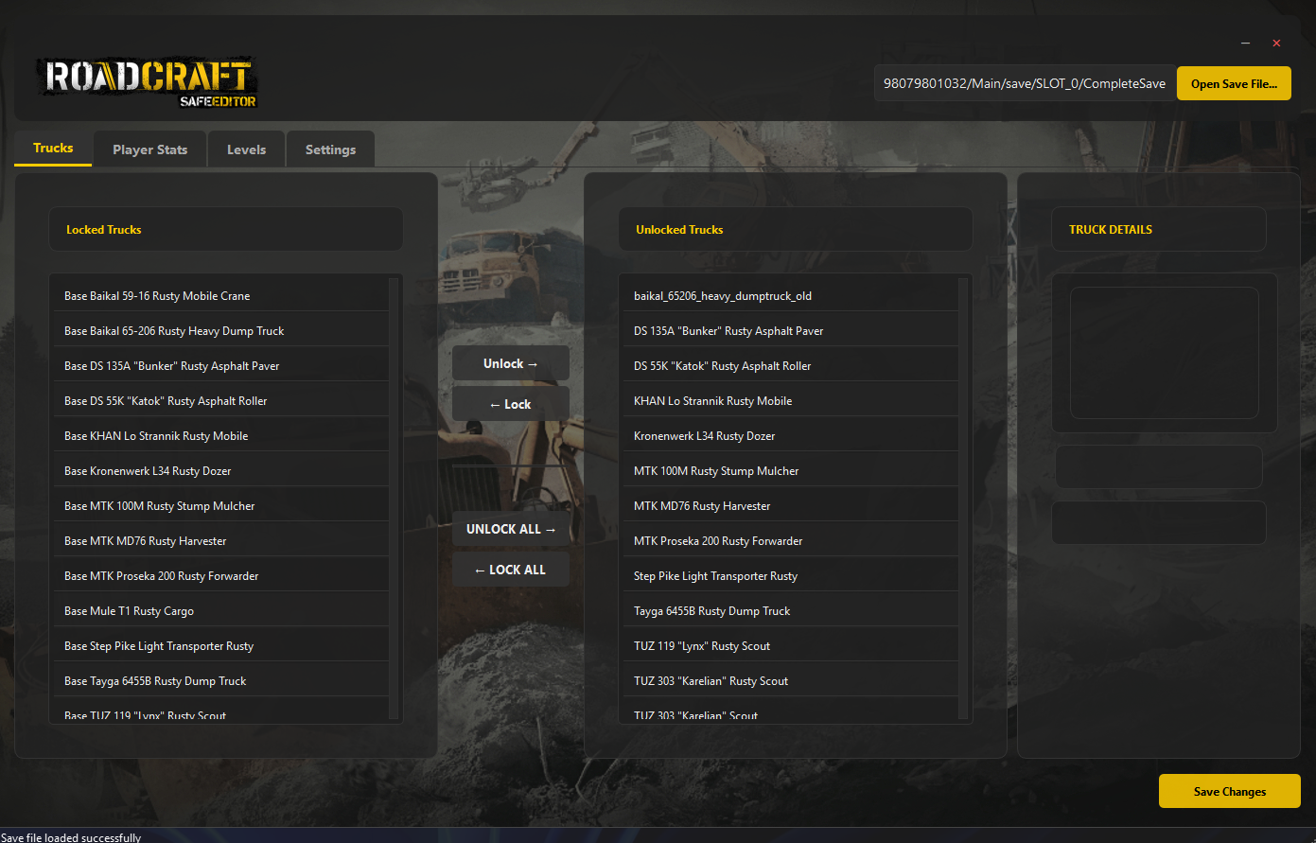1316x843 pixels.
Task: Click the Save Changes button
Action: click(x=1230, y=792)
